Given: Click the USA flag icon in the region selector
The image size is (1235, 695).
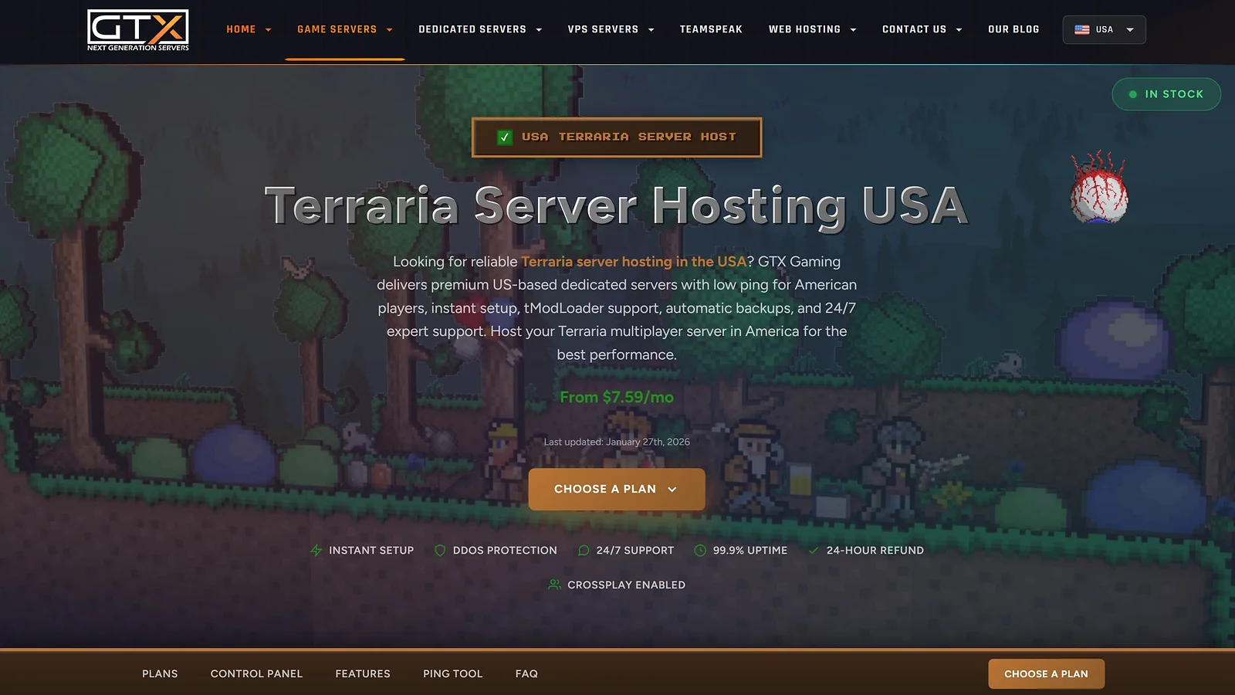Looking at the screenshot, I should (1082, 30).
